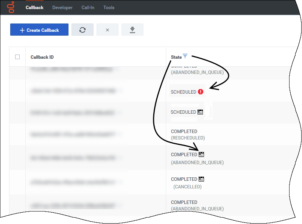The height and width of the screenshot is (224, 302).
Task: Click the blurred callback ID in first SCHEDULED row
Action: (72, 91)
